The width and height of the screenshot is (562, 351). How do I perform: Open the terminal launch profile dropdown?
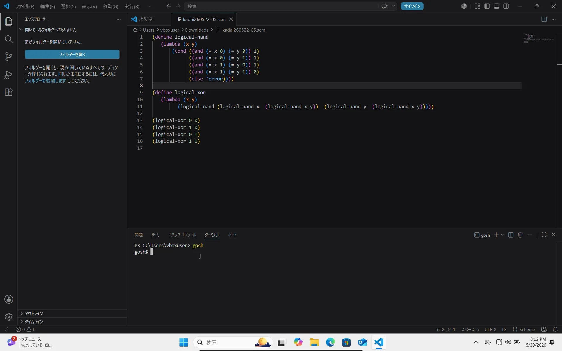click(x=503, y=235)
